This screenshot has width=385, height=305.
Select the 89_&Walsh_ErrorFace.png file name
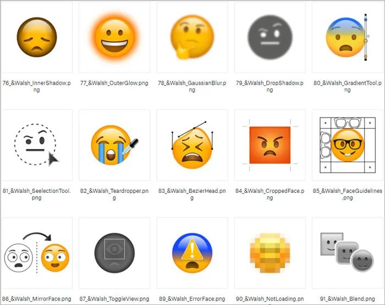pyautogui.click(x=193, y=299)
